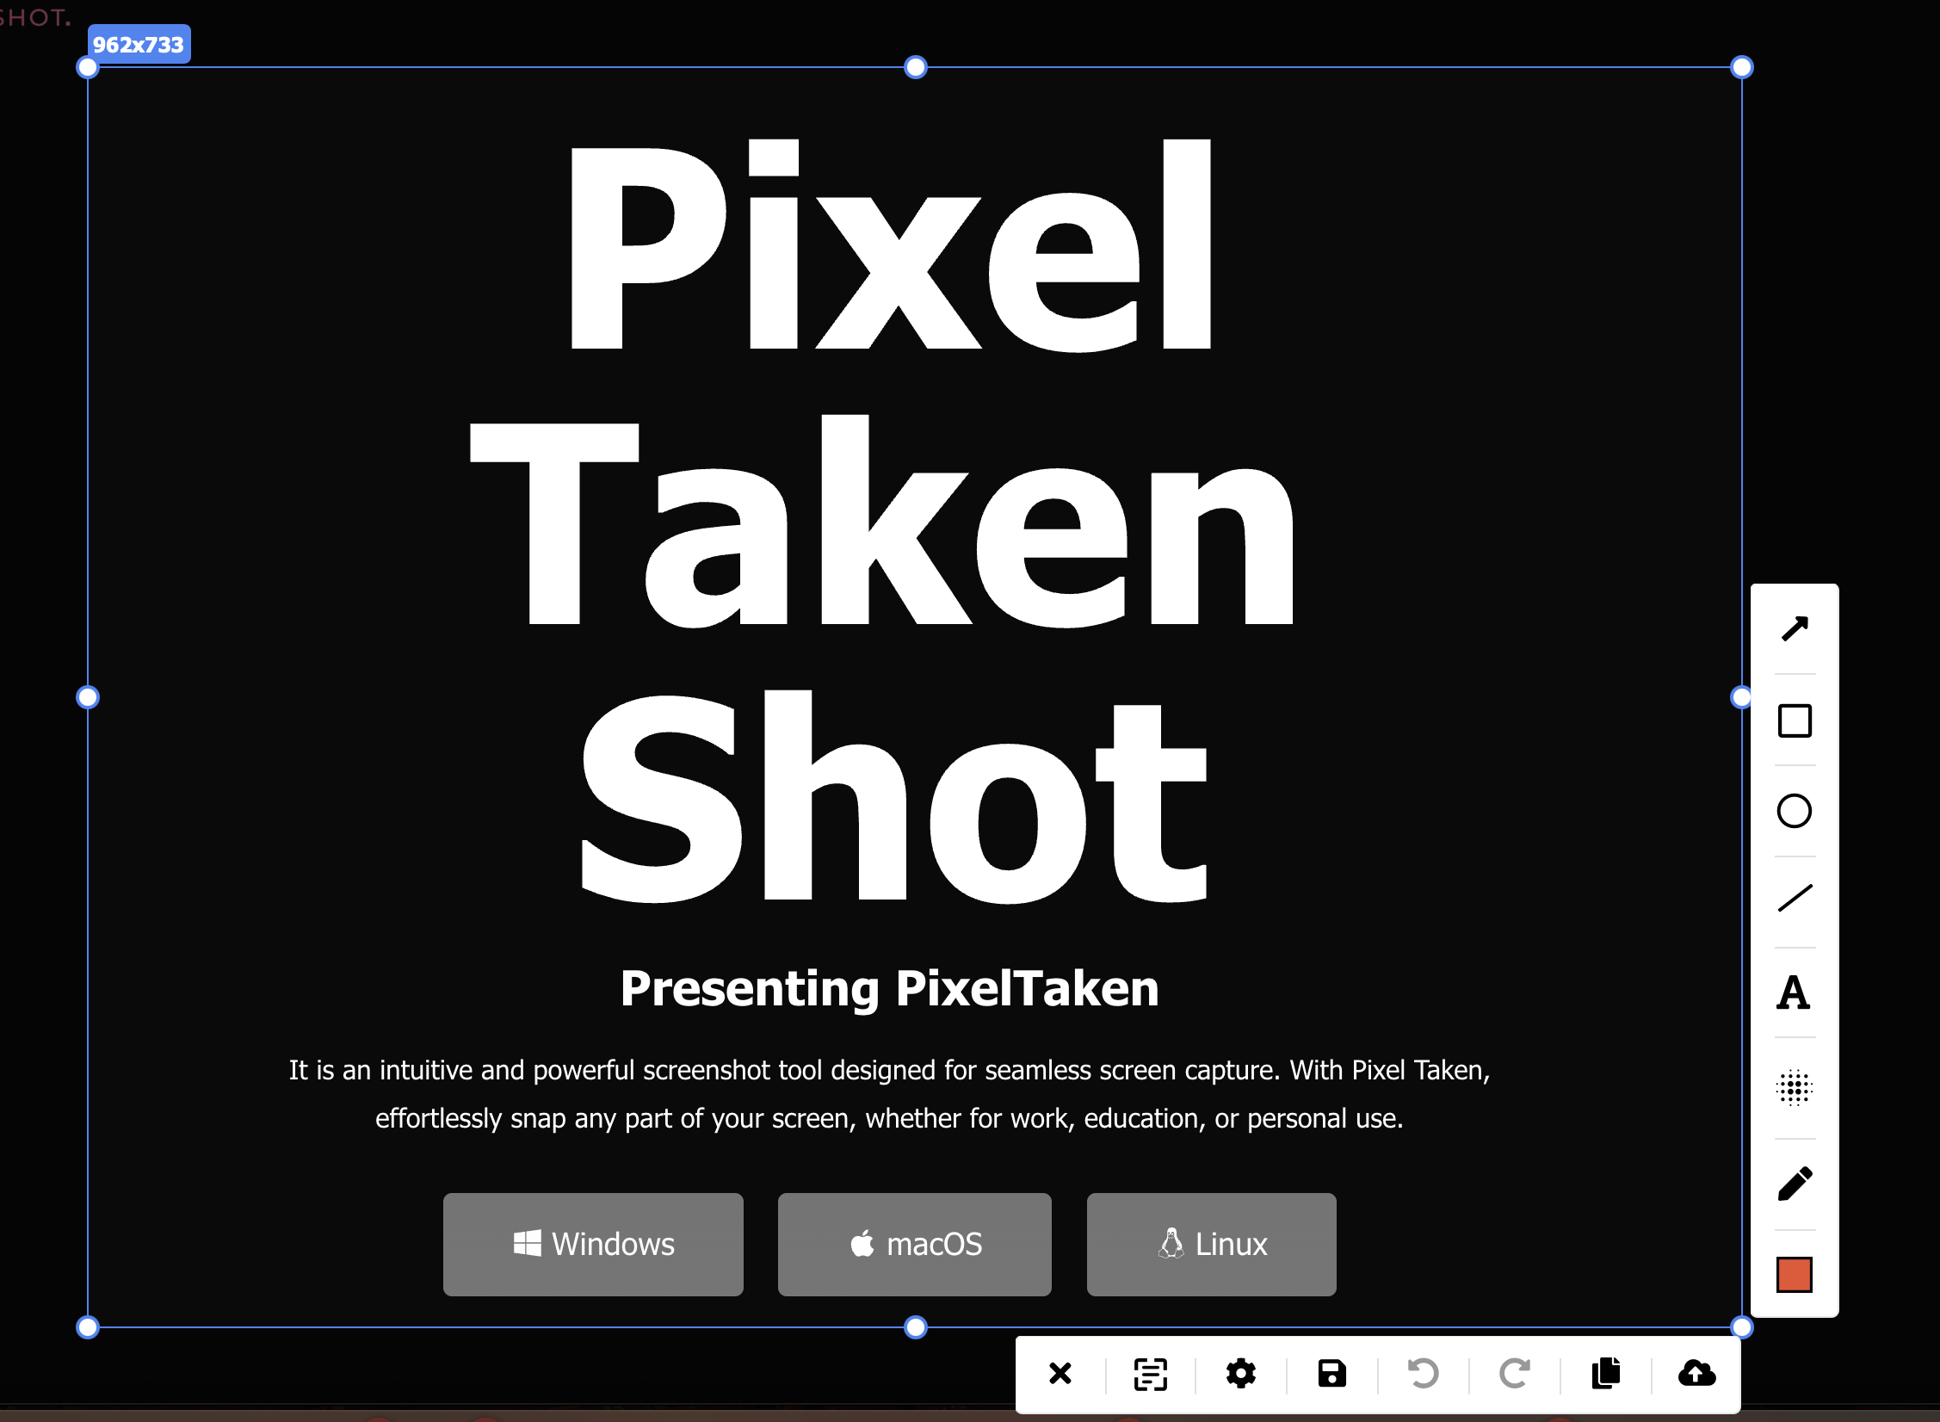1940x1422 pixels.
Task: Select the arrow drawing tool
Action: tap(1795, 629)
